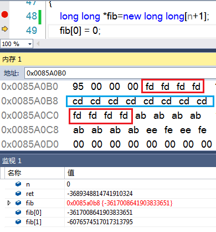Click the horizontal scrollbar left arrow
The width and height of the screenshot is (216, 232).
point(38,44)
